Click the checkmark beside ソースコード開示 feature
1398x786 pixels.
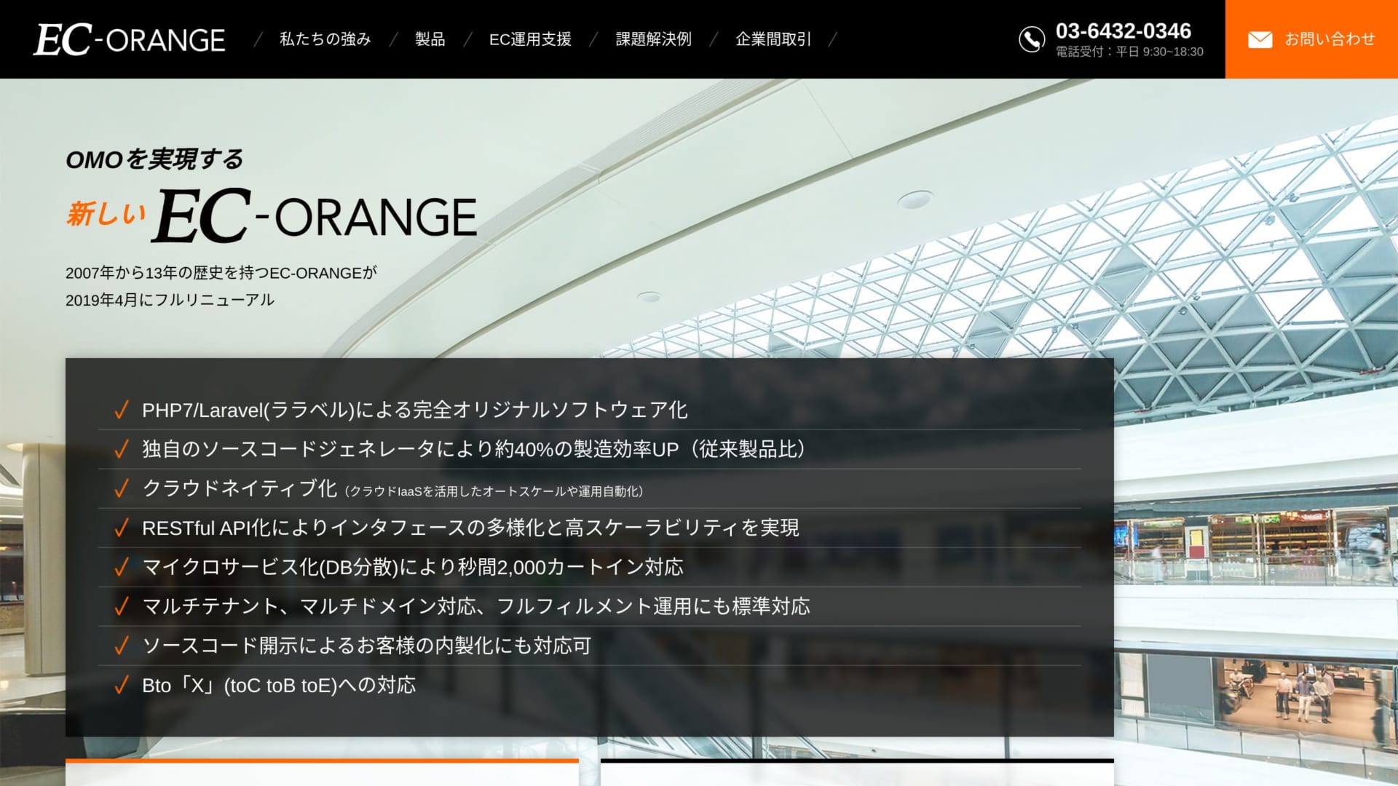[120, 645]
